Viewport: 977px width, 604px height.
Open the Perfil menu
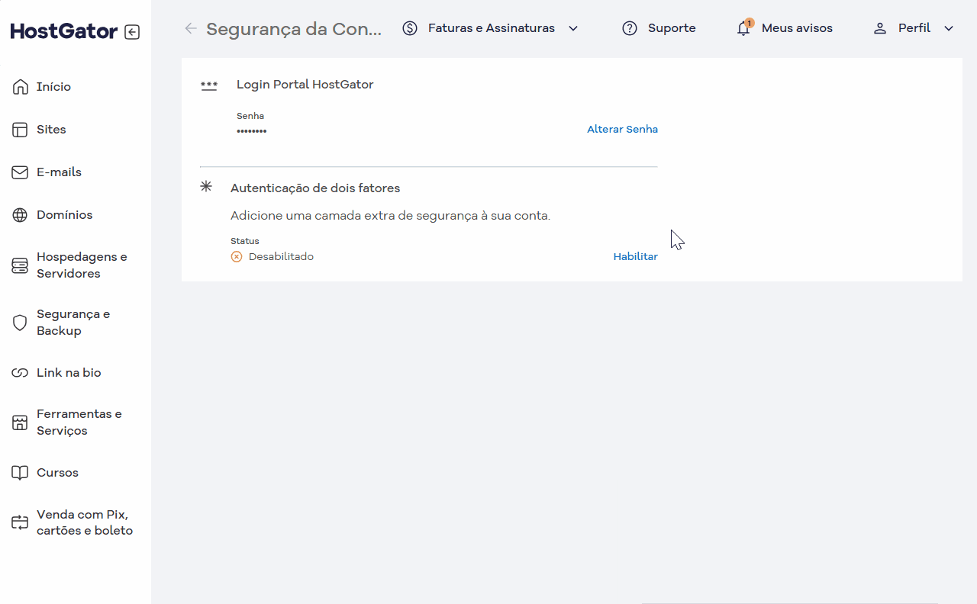click(914, 28)
